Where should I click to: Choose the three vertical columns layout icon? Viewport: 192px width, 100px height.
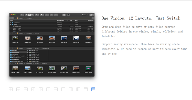click(x=71, y=89)
